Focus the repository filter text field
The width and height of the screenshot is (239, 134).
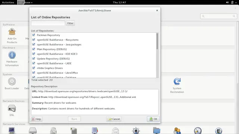click(48, 23)
